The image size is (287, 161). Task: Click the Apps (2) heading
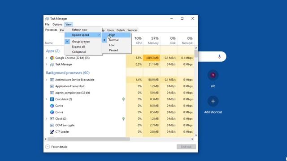(53, 51)
